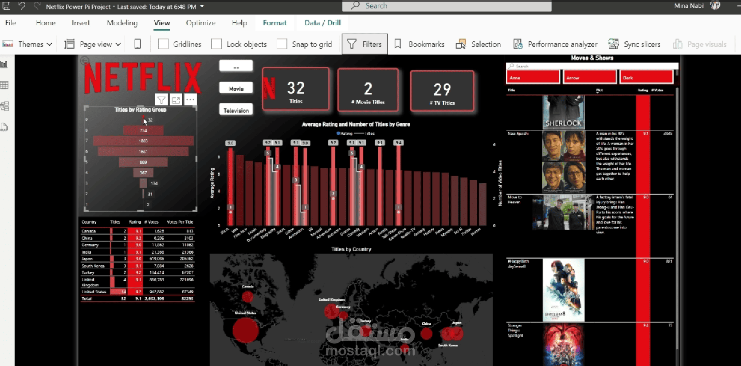Select the Format ribbon tab

[x=274, y=23]
